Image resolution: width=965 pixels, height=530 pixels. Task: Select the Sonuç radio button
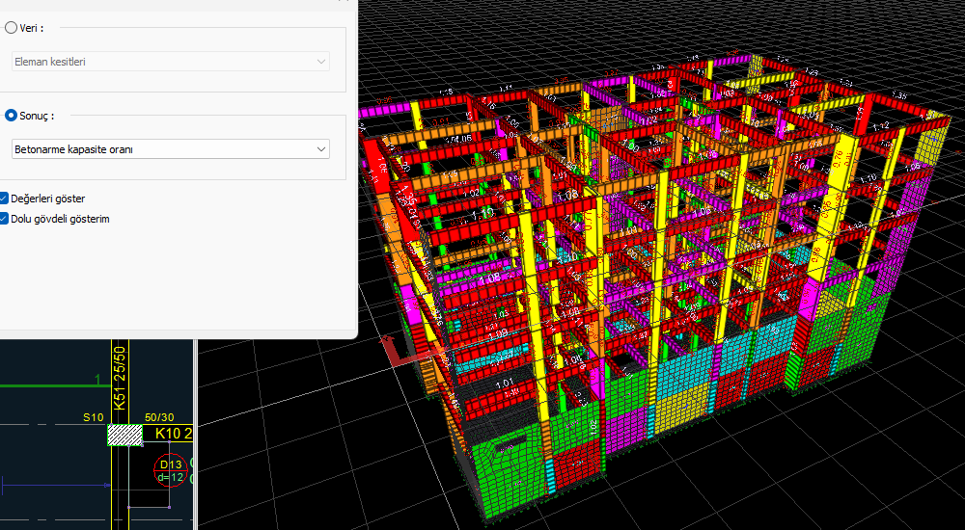point(11,116)
